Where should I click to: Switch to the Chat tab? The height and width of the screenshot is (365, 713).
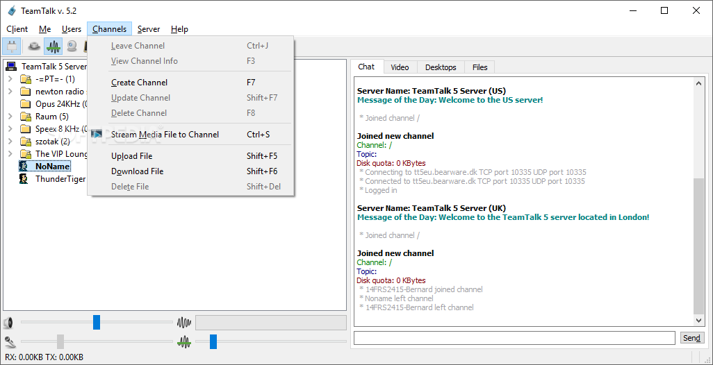click(x=366, y=67)
